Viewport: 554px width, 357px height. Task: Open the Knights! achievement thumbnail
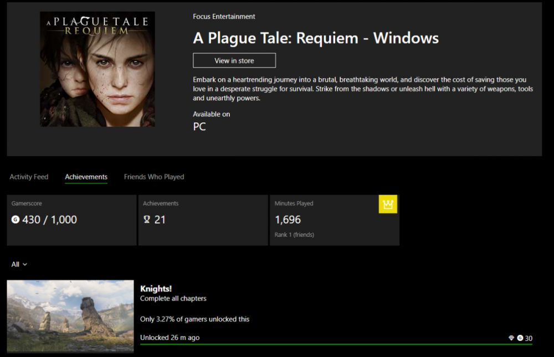pyautogui.click(x=70, y=316)
